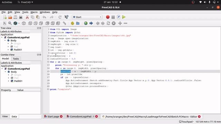Execute the macro with the green play icon

click(x=124, y=17)
